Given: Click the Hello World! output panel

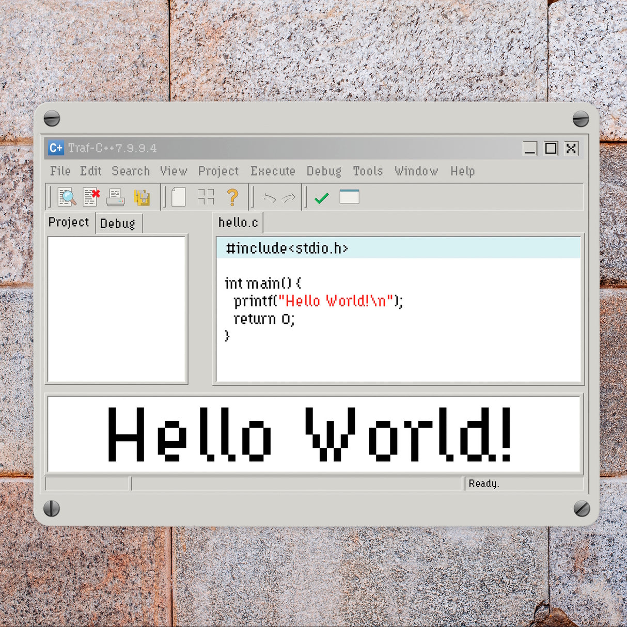Looking at the screenshot, I should (x=314, y=434).
